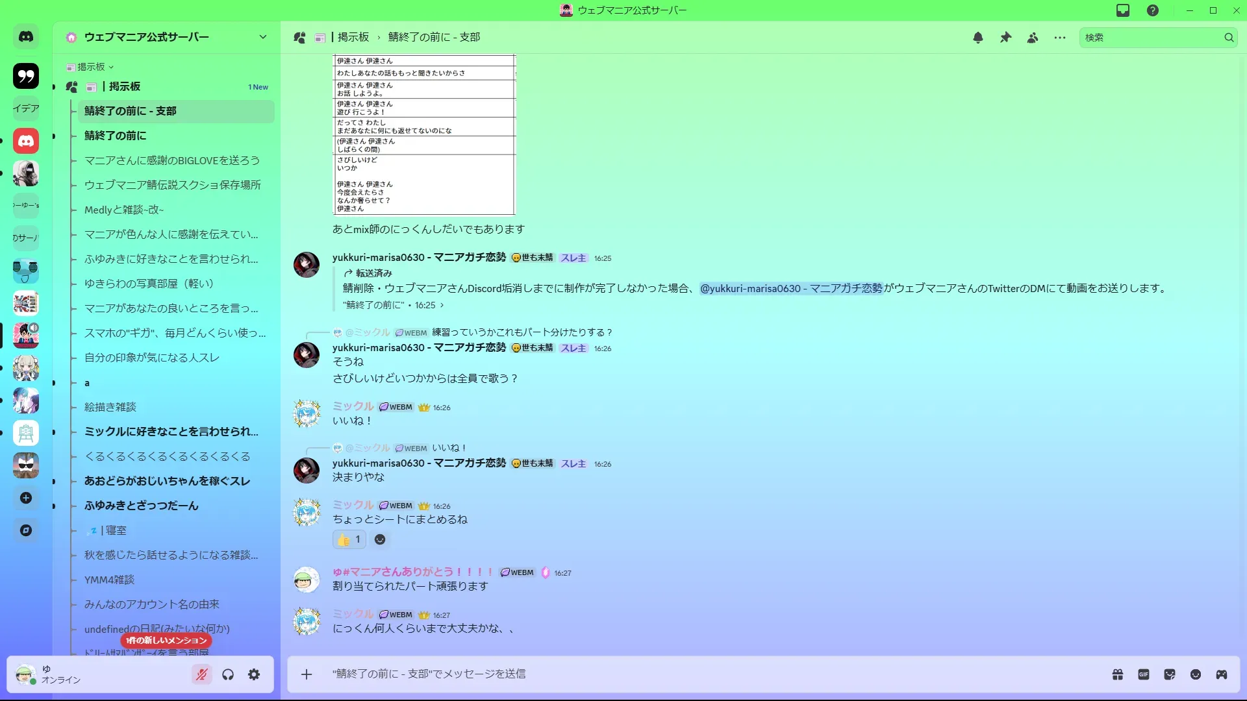Open more options three-dots menu
Viewport: 1247px width, 701px height.
(x=1060, y=38)
